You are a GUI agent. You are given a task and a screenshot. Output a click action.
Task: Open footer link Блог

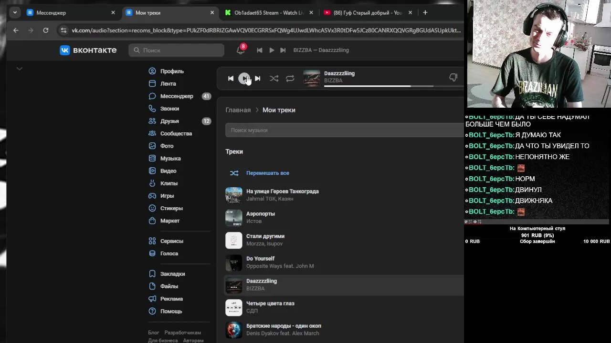(x=153, y=333)
